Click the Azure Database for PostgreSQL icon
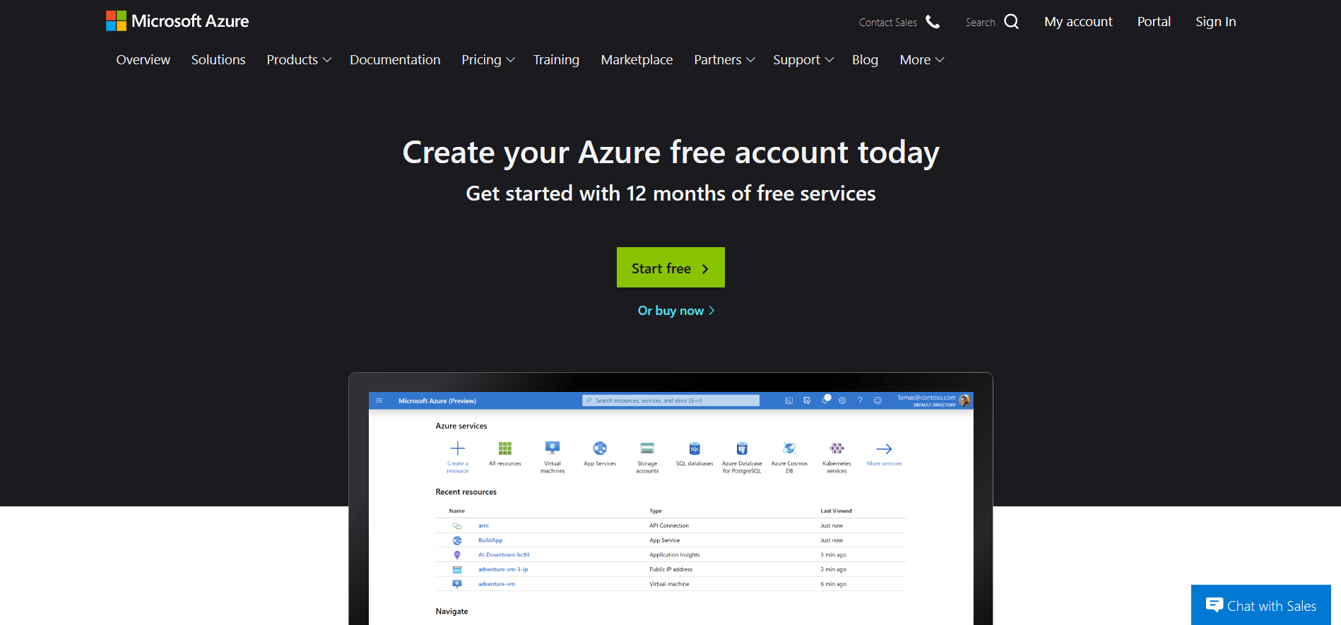The image size is (1341, 625). (x=742, y=448)
